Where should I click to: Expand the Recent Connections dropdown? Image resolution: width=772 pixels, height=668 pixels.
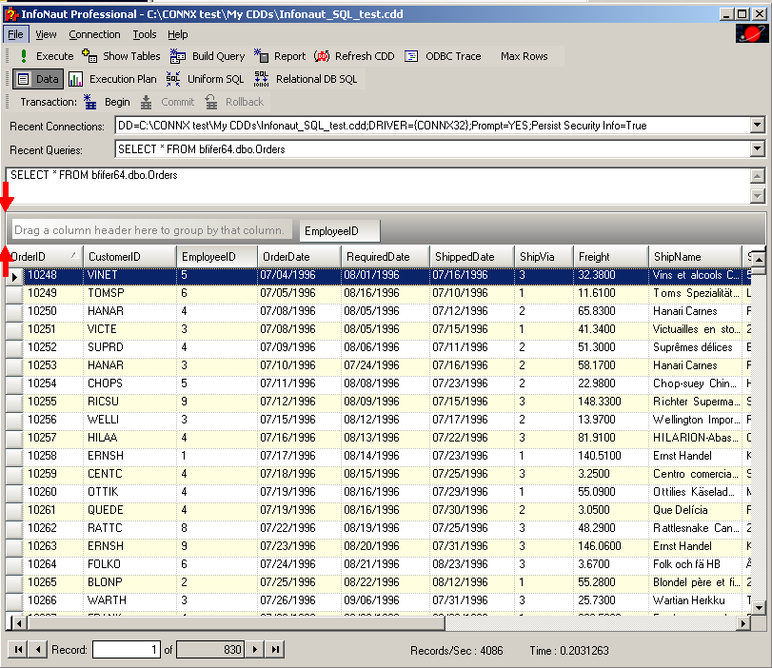coord(757,126)
